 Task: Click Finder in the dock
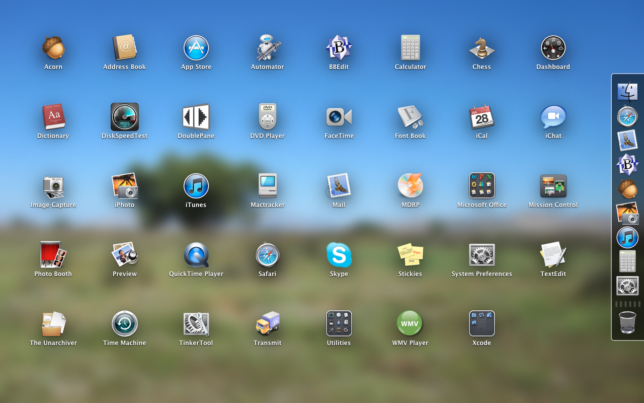(627, 92)
